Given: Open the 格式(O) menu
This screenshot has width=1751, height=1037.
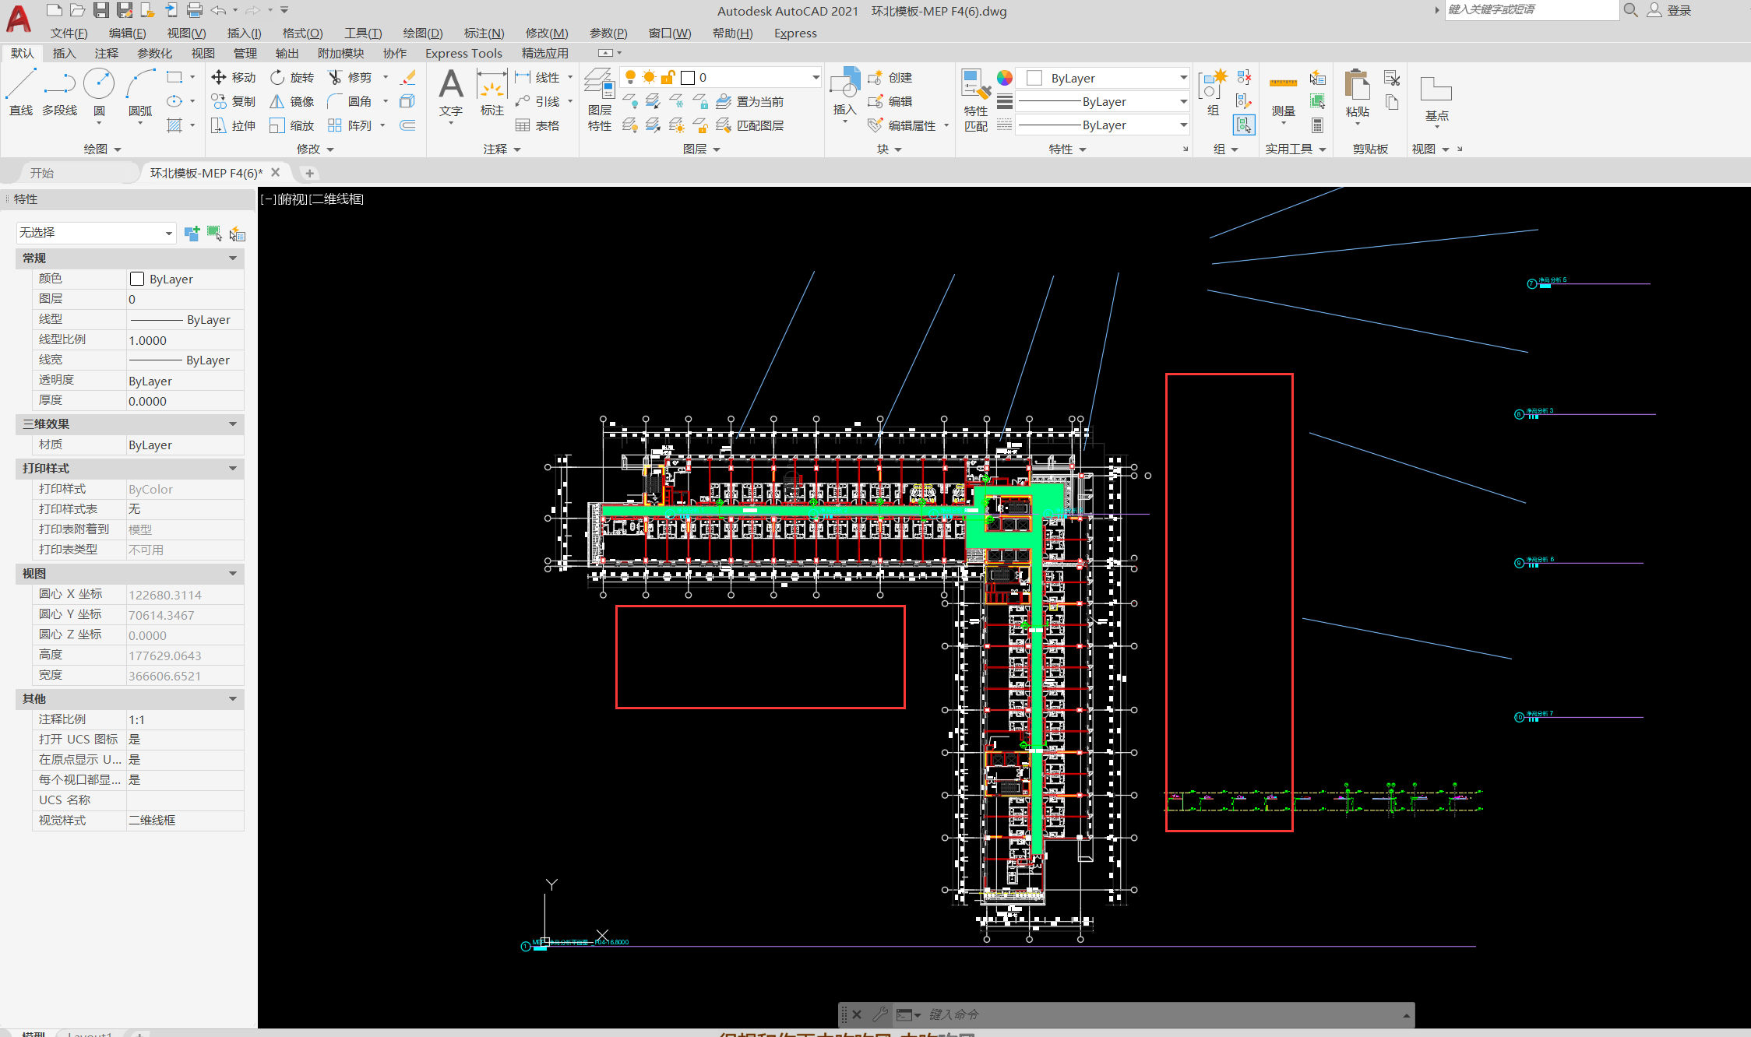Looking at the screenshot, I should pos(302,33).
